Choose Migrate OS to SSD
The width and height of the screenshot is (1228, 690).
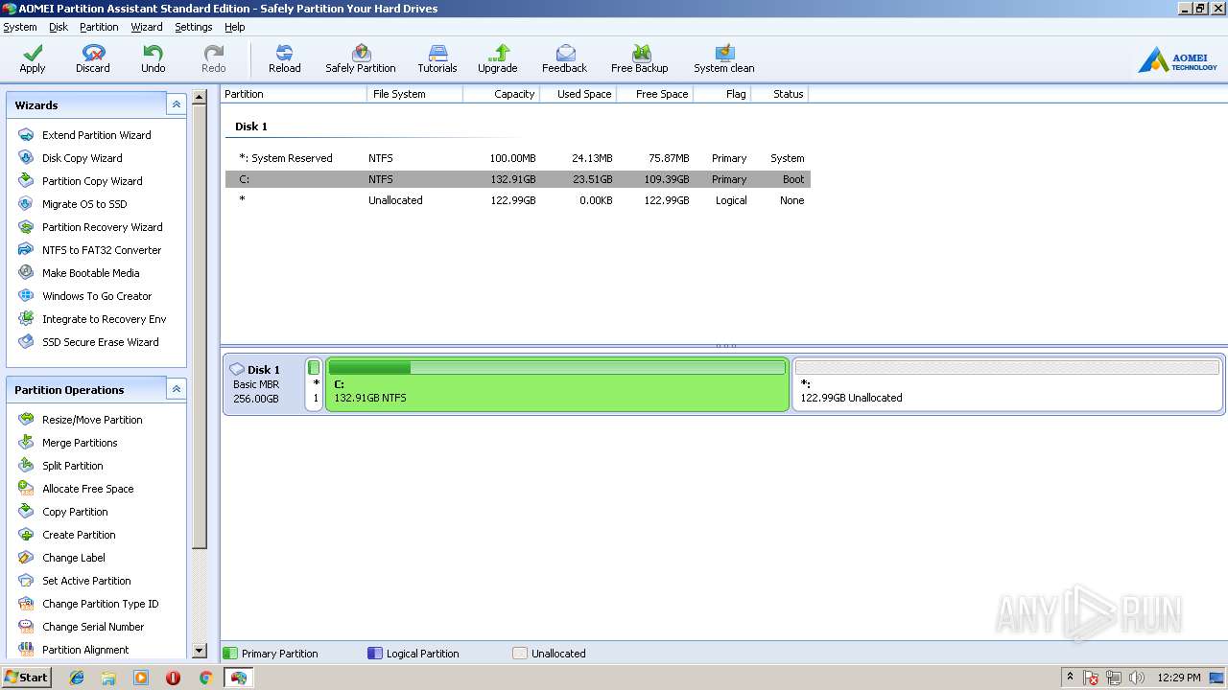pyautogui.click(x=84, y=204)
